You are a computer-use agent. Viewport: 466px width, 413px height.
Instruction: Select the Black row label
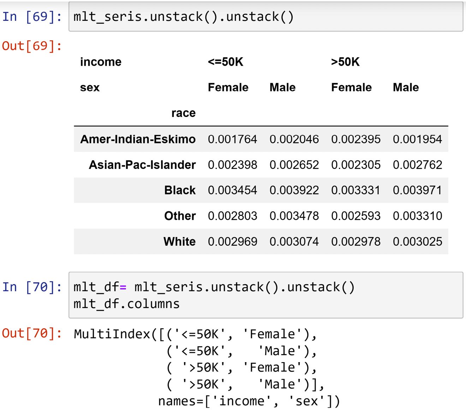(x=180, y=190)
